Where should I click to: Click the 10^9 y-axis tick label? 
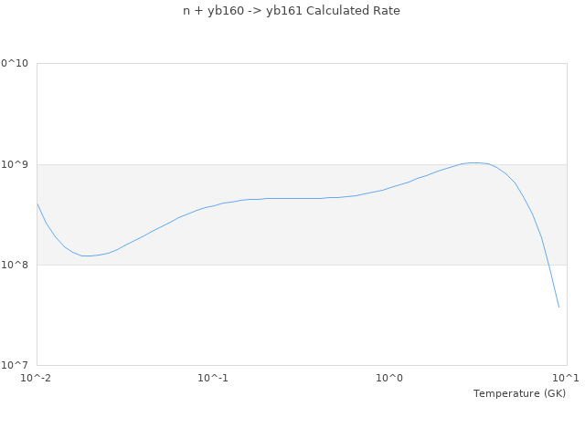(18, 164)
